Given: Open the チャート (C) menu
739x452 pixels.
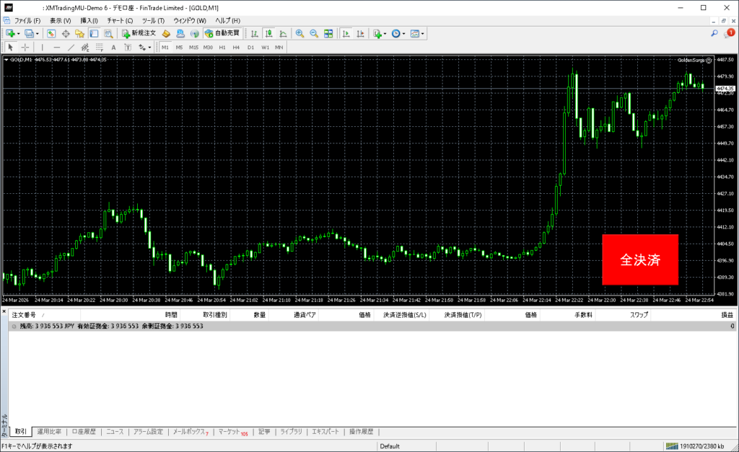Looking at the screenshot, I should point(120,20).
